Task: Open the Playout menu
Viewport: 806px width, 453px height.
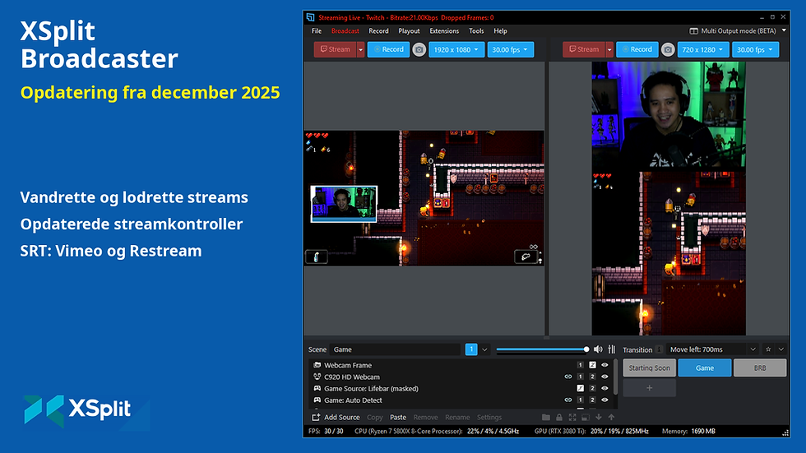Action: 410,30
